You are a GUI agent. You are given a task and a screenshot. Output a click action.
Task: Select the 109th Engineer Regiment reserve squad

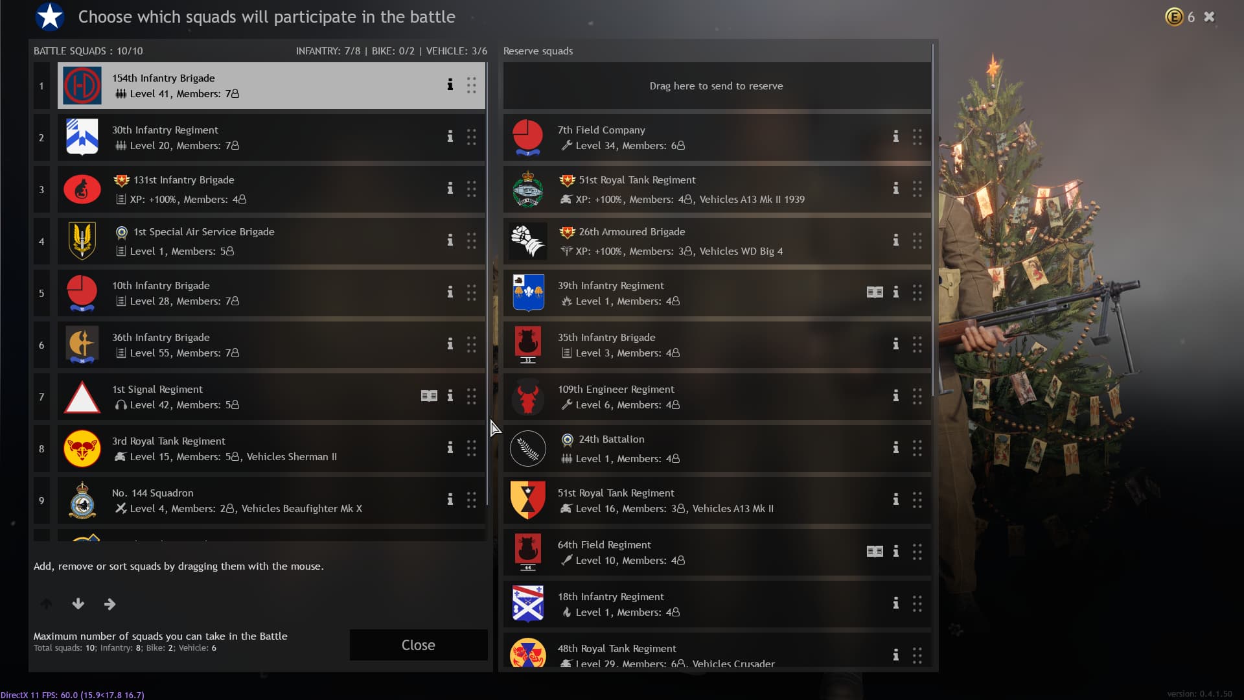pos(717,397)
